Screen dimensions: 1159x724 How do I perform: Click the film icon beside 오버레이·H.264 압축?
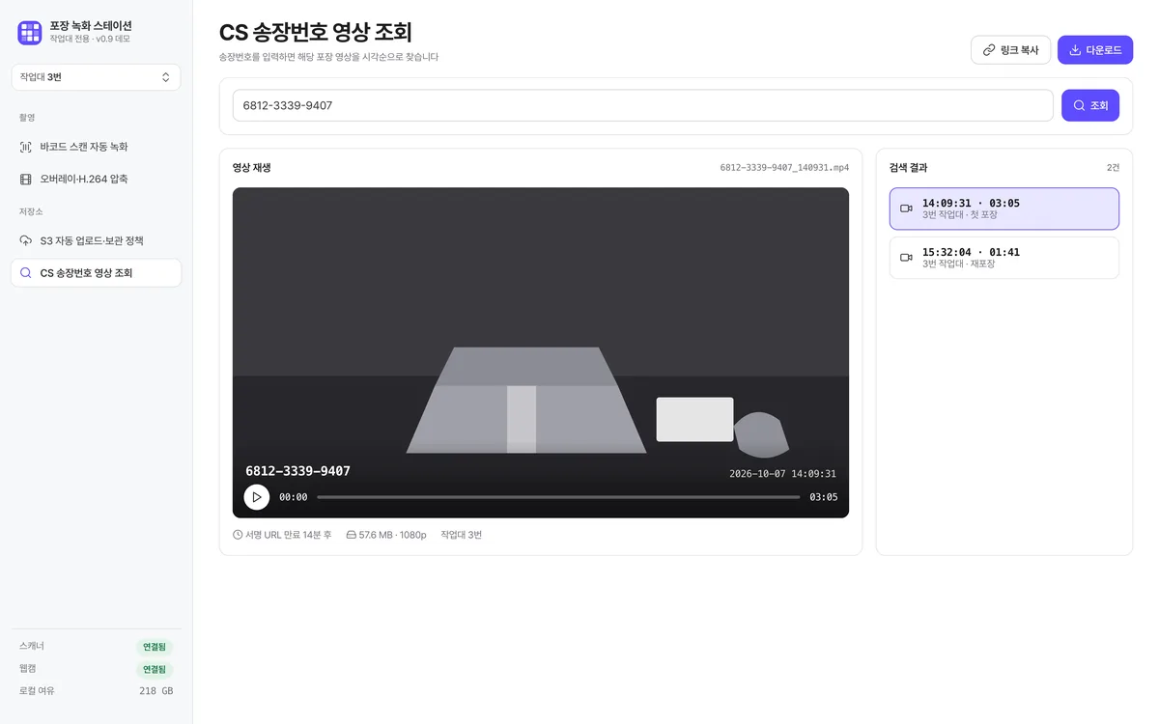(26, 179)
